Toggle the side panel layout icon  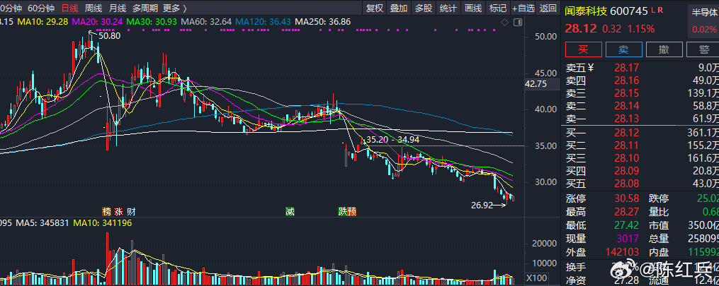(x=518, y=22)
